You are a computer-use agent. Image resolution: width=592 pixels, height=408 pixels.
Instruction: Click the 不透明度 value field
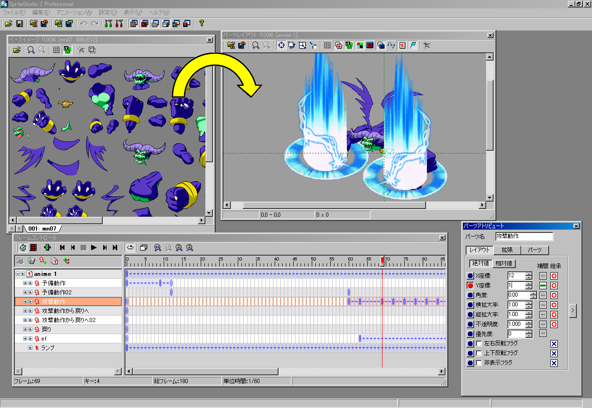pyautogui.click(x=517, y=324)
